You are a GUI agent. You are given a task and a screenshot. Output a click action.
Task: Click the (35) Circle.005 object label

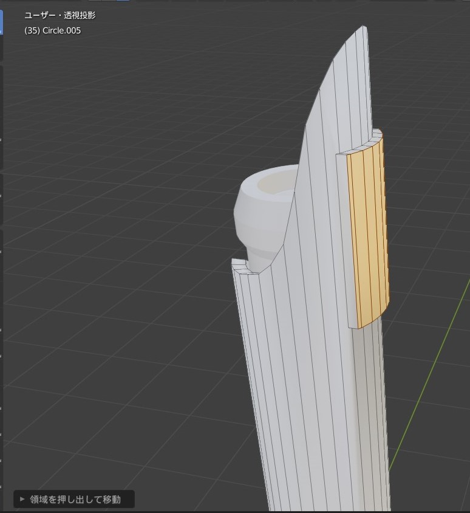point(53,30)
